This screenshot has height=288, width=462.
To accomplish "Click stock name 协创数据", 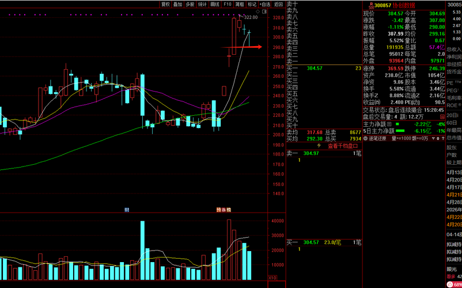I will coord(404,5).
